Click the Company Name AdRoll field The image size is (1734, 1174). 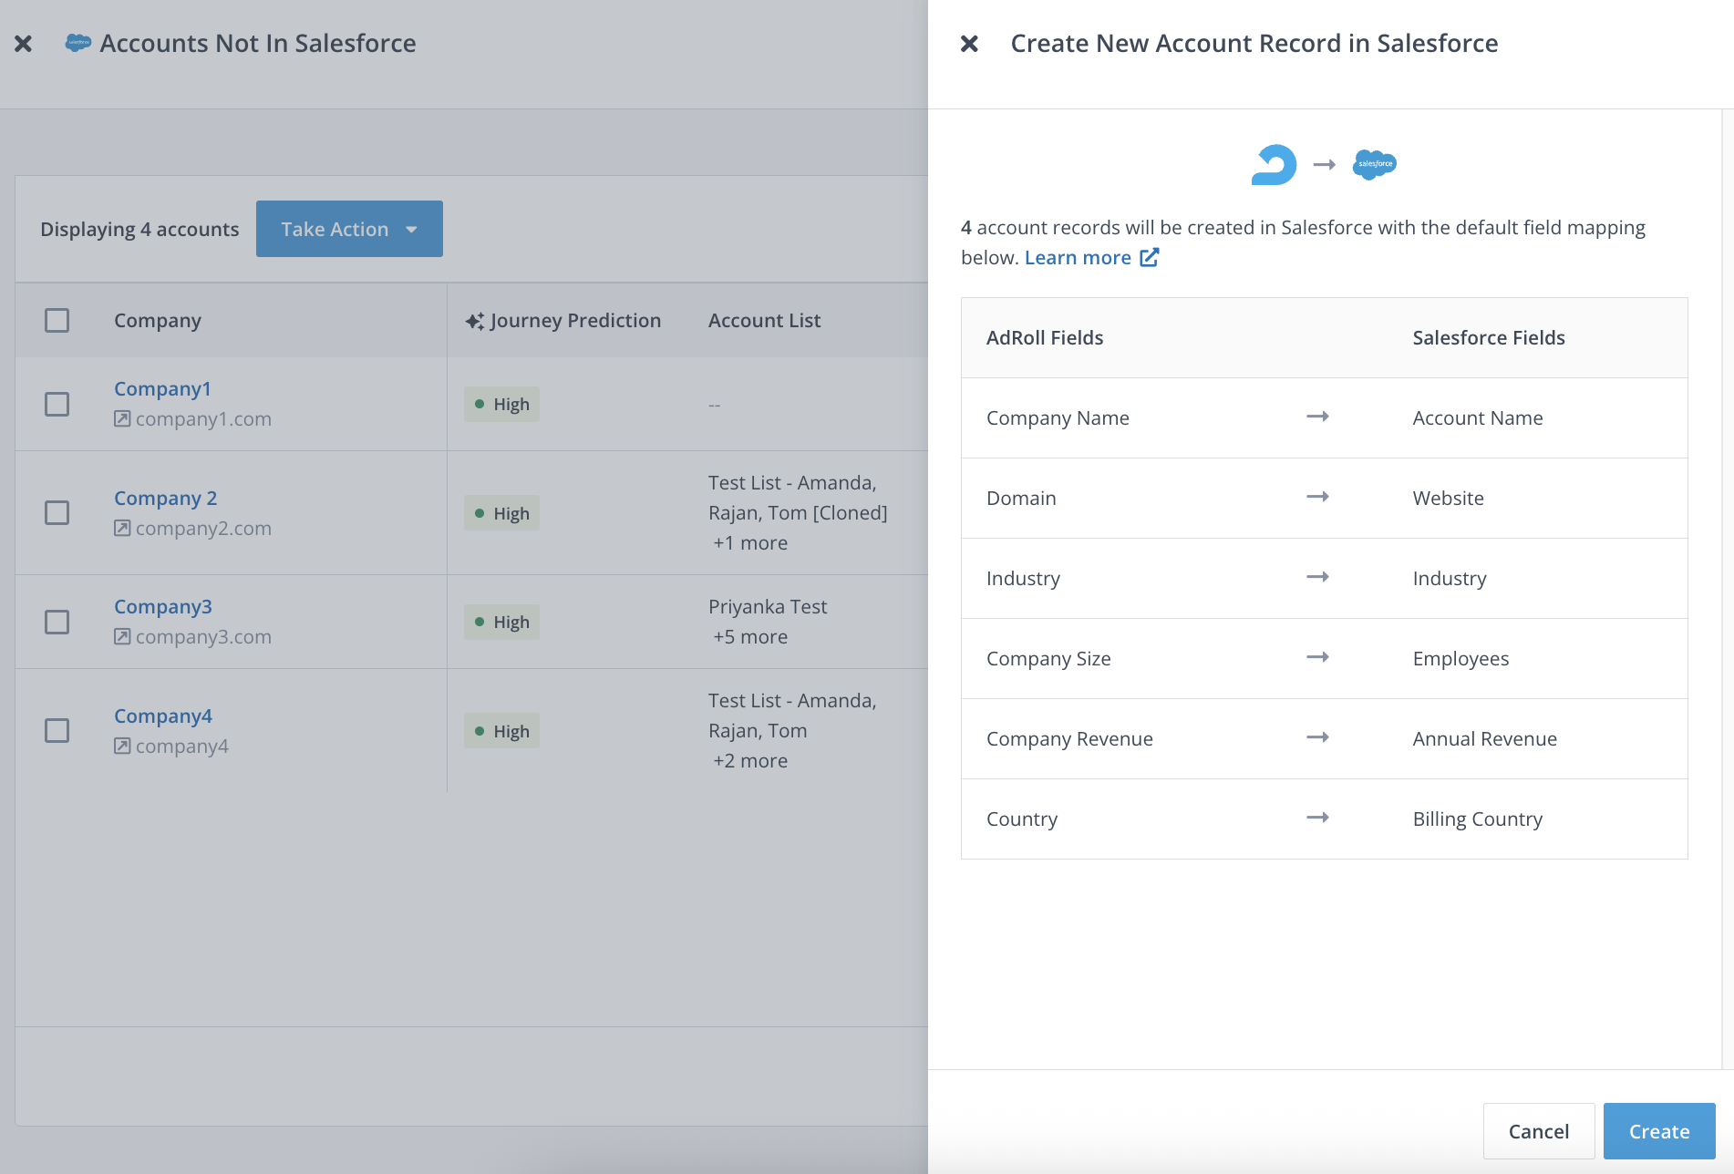coord(1058,418)
